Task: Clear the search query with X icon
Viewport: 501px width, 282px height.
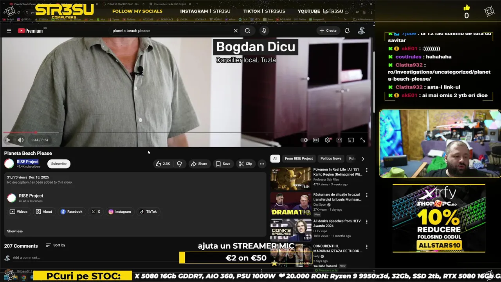Action: [x=236, y=31]
